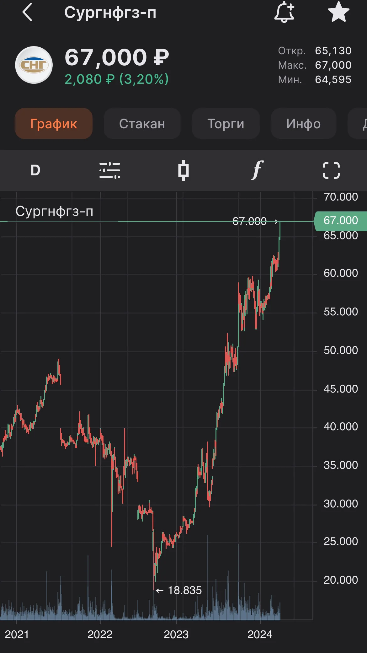The image size is (367, 653).
Task: Switch to the Торги tab
Action: [x=226, y=124]
